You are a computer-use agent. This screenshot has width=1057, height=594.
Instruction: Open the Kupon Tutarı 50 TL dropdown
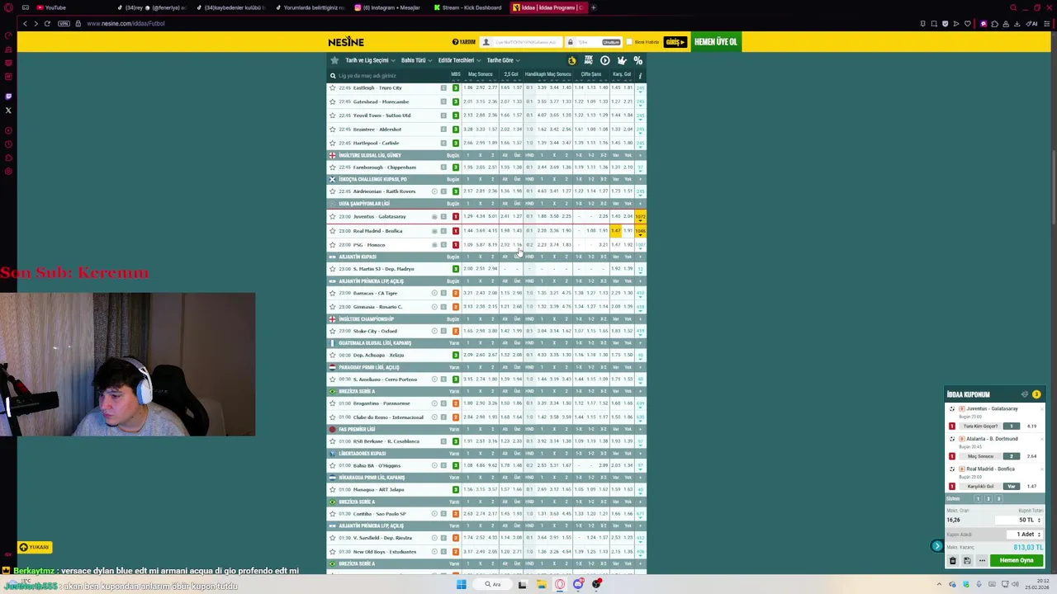click(1019, 520)
